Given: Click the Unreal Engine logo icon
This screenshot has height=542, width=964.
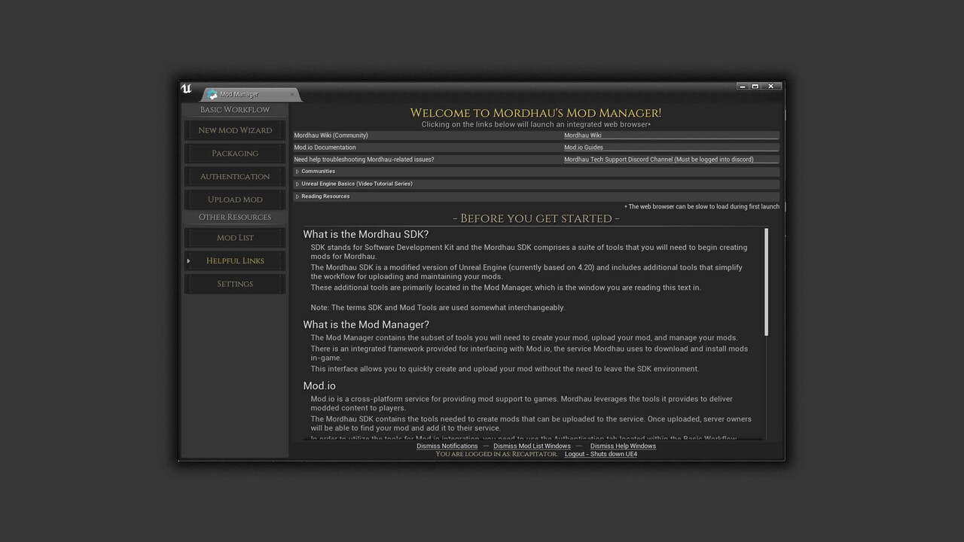Looking at the screenshot, I should 186,89.
